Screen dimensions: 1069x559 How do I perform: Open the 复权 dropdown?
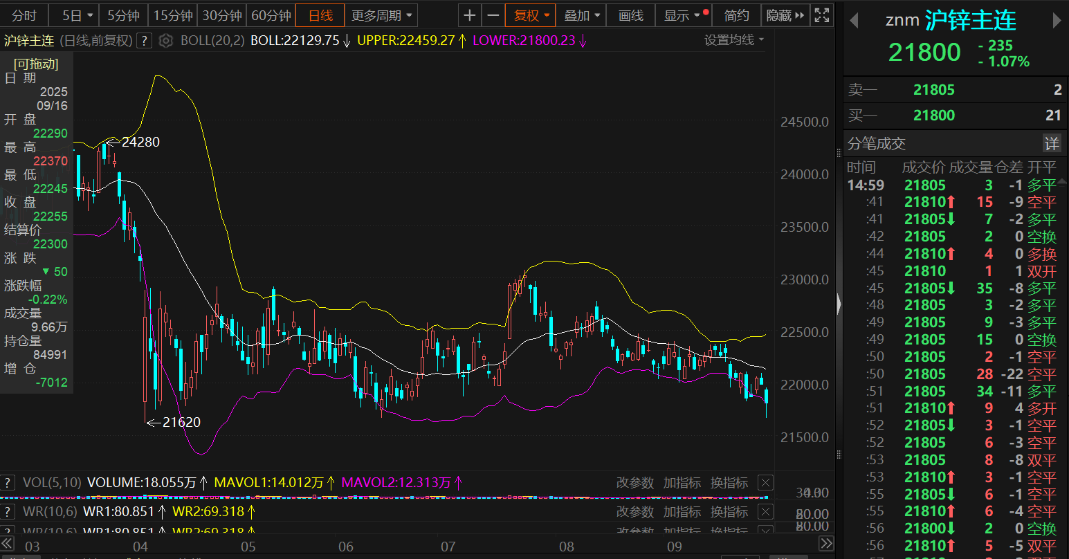point(531,15)
